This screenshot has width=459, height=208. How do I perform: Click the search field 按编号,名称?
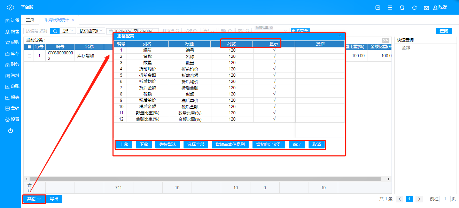(x=37, y=31)
